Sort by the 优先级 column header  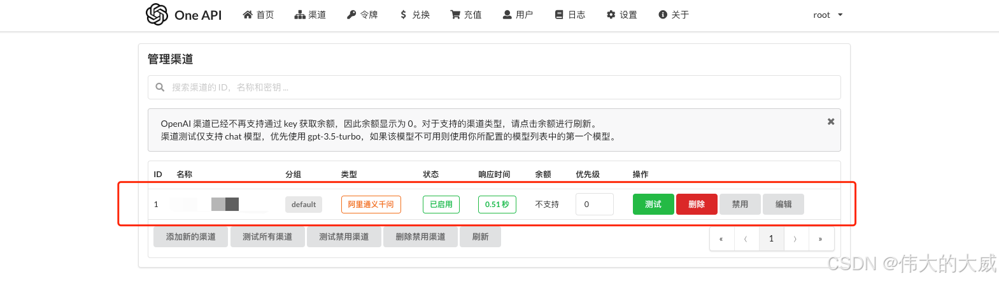(588, 175)
